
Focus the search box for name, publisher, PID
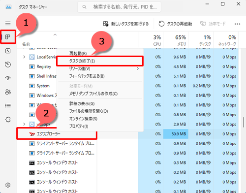(119, 7)
